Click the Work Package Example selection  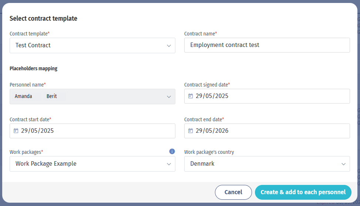[46, 164]
